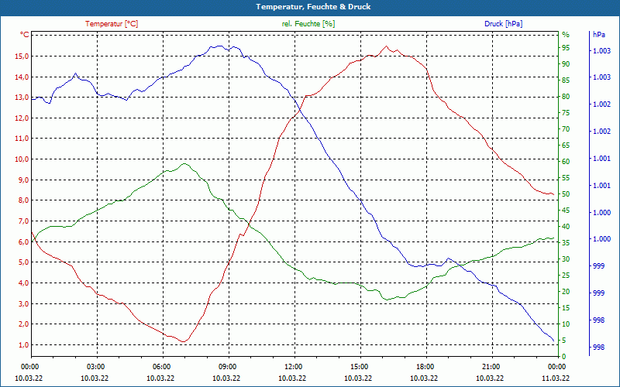Click the 65 humidity axis value
Viewport: 620px width, 387px height.
[x=566, y=146]
